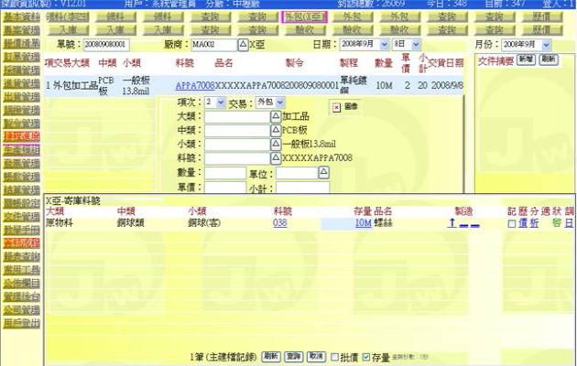The height and width of the screenshot is (366, 577).
Task: Click the 單位 unit lookup triangle icon
Action: coord(322,172)
